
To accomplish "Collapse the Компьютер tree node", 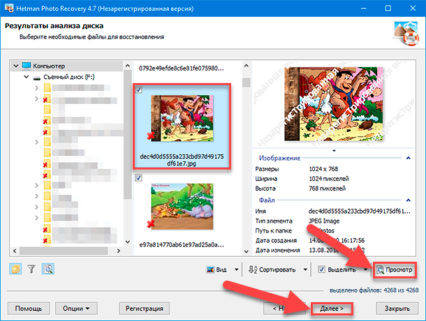I will 16,66.
